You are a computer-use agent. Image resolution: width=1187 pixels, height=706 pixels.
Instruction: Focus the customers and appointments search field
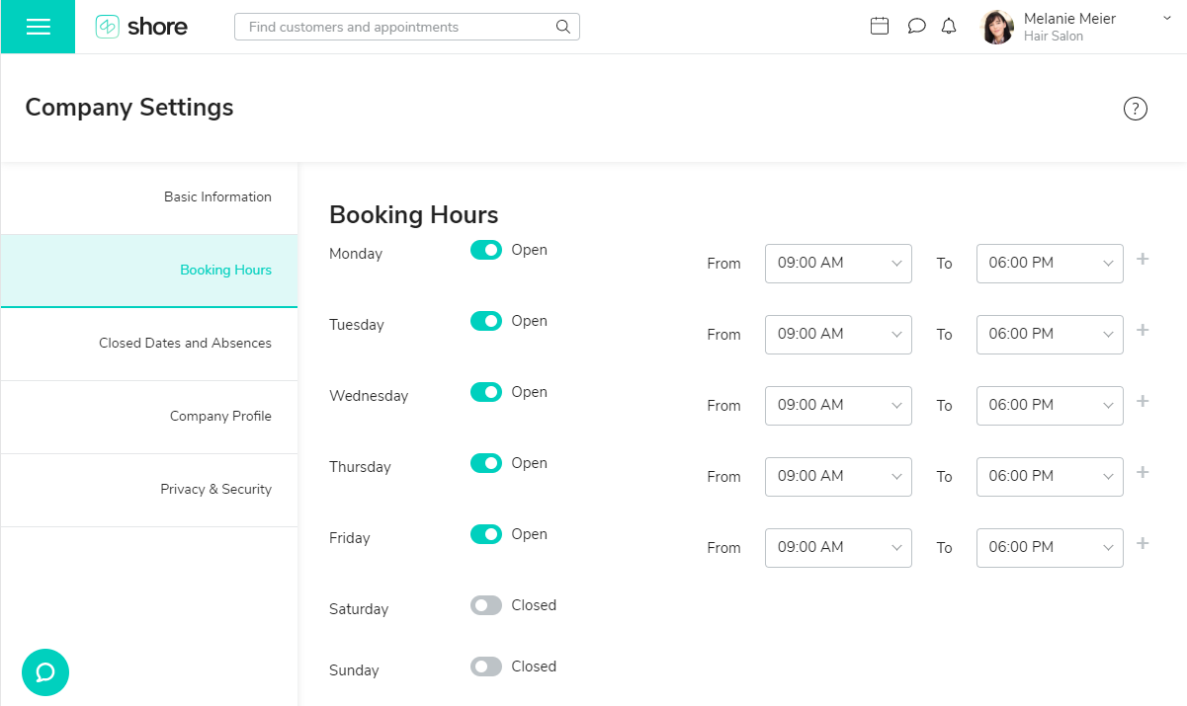pos(407,27)
